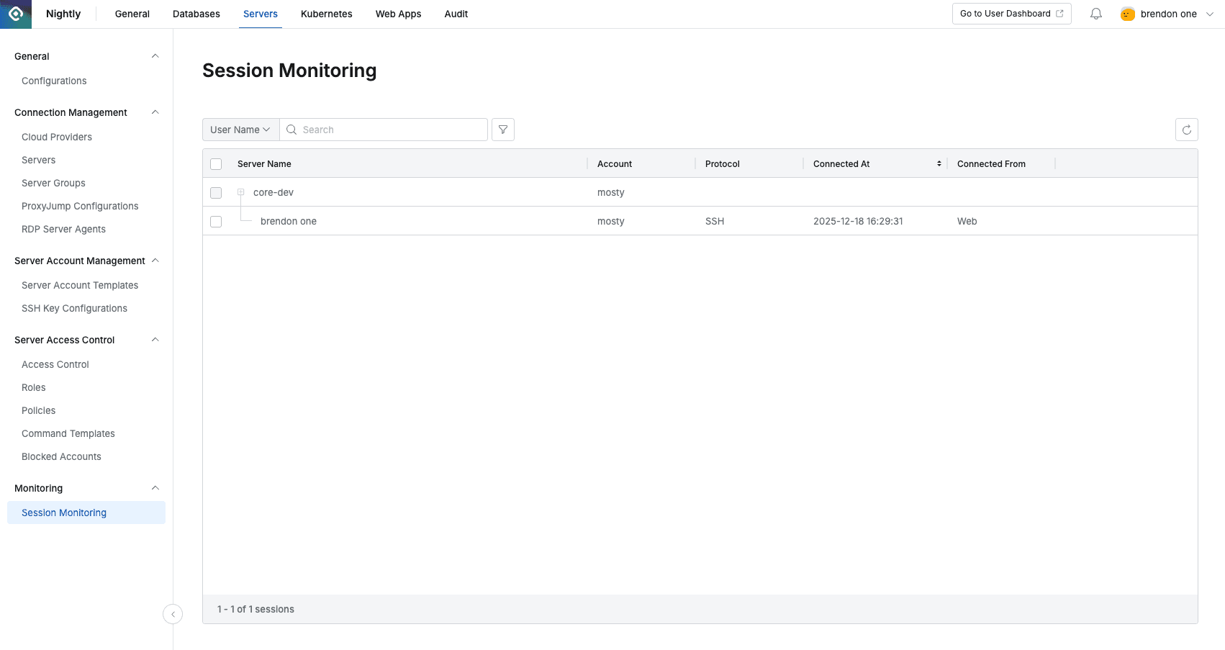
Task: Click the external link icon on Go to User Dashboard
Action: (1059, 13)
